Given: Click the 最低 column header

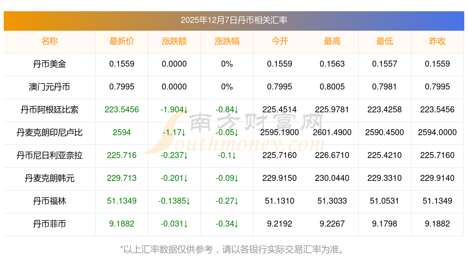Looking at the screenshot, I should [x=385, y=42].
